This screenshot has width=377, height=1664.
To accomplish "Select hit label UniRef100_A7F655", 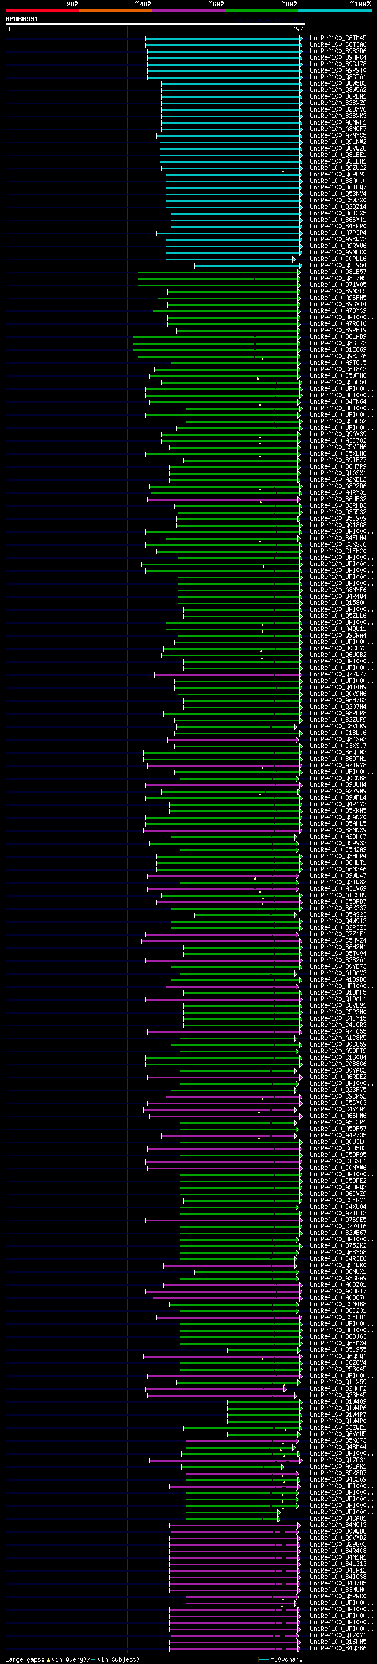I will pos(338,1032).
